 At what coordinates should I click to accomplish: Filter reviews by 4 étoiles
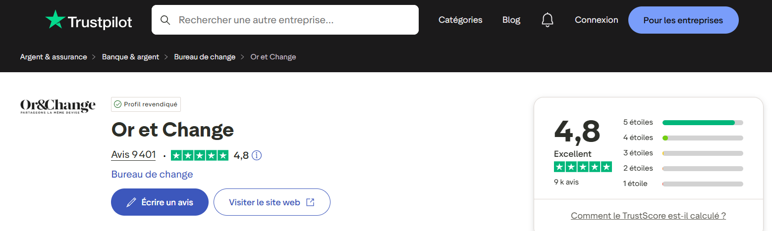[x=702, y=138]
